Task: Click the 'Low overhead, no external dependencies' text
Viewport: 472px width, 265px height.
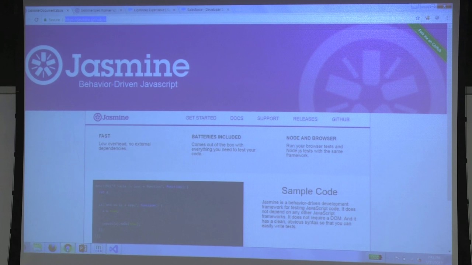Action: (125, 146)
